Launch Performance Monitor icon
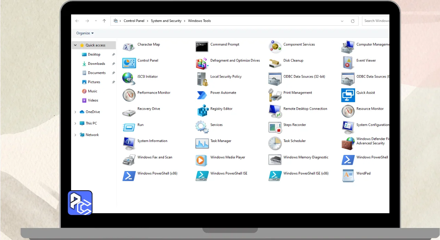This screenshot has width=440, height=240. pos(129,95)
